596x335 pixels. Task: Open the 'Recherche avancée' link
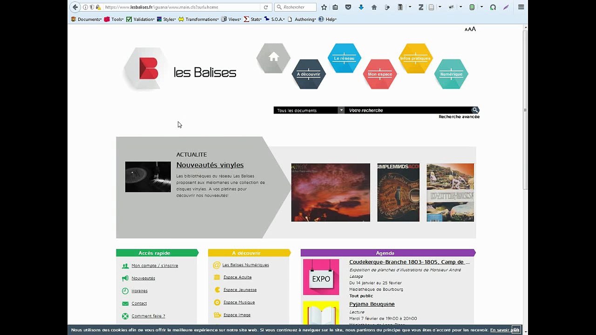[x=459, y=117]
